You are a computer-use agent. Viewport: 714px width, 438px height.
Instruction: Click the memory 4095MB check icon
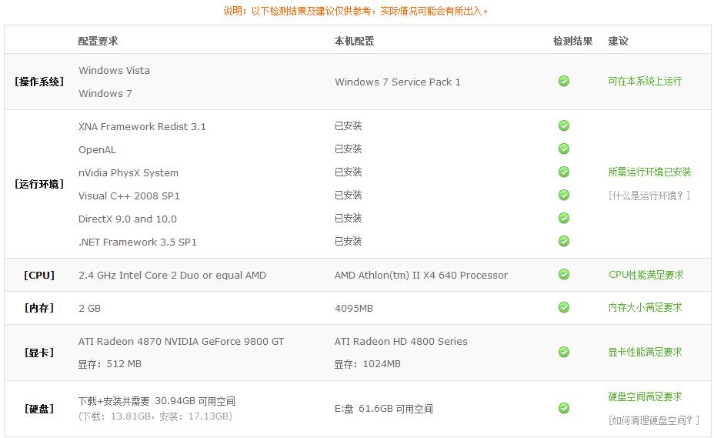click(x=564, y=308)
